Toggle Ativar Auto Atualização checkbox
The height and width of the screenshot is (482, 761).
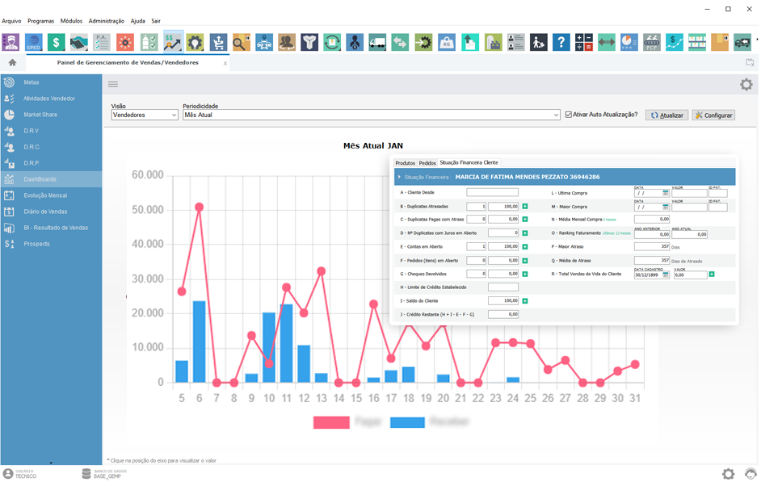click(568, 115)
